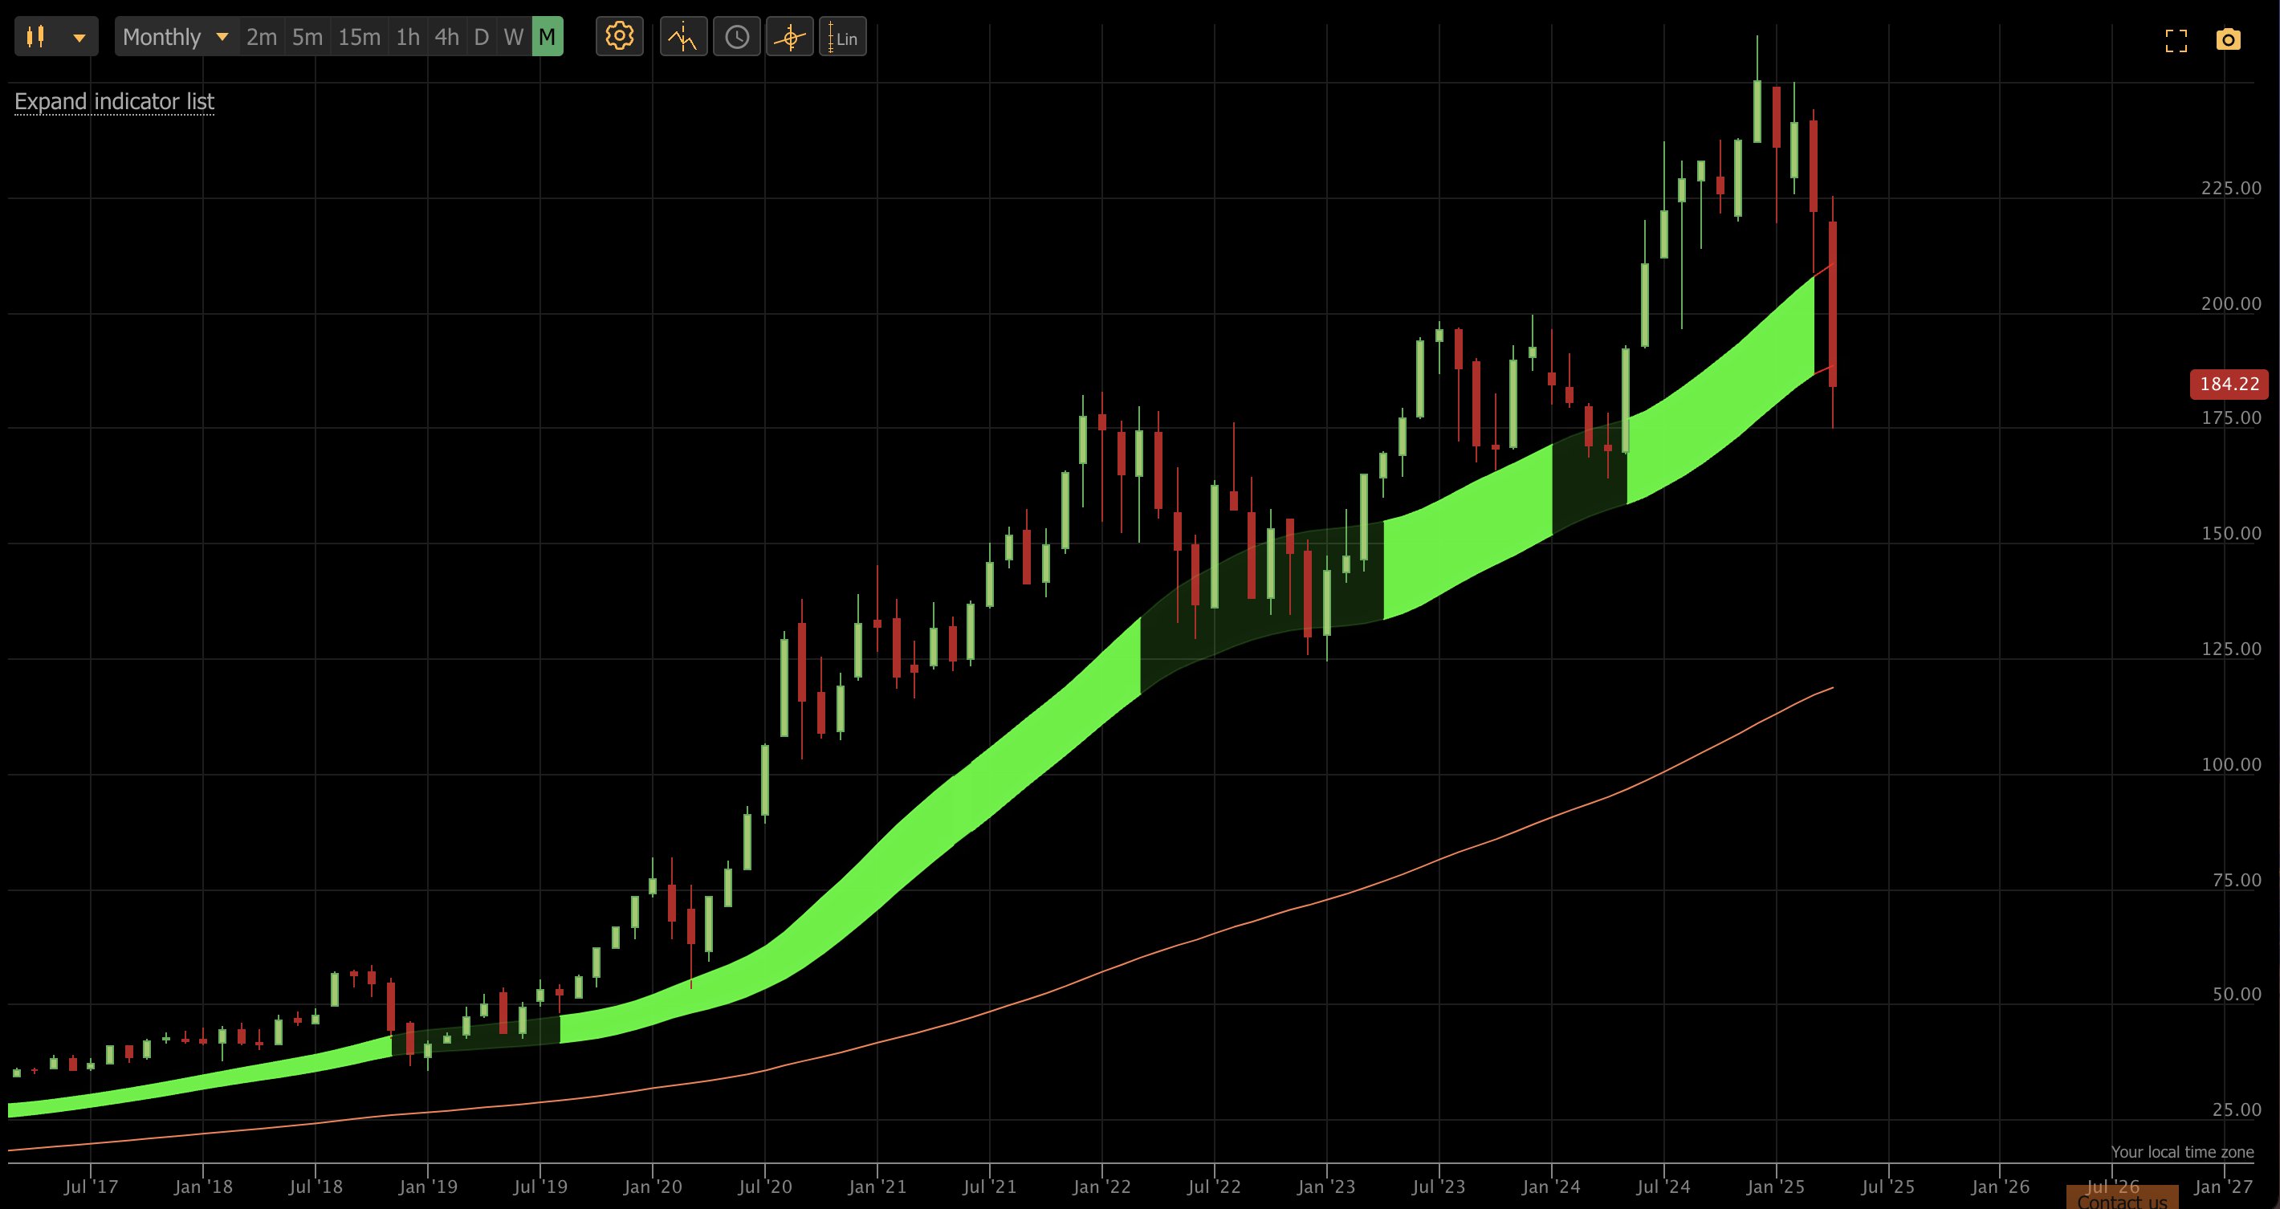The width and height of the screenshot is (2280, 1209).
Task: Expand indicator list
Action: [x=114, y=102]
